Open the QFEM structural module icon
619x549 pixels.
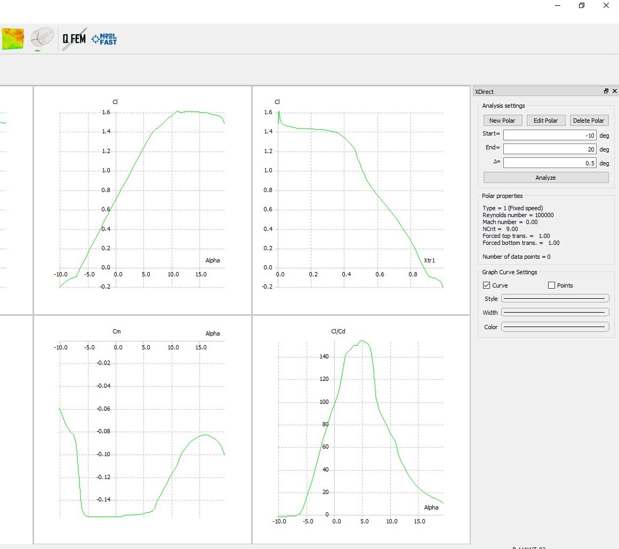[x=74, y=39]
